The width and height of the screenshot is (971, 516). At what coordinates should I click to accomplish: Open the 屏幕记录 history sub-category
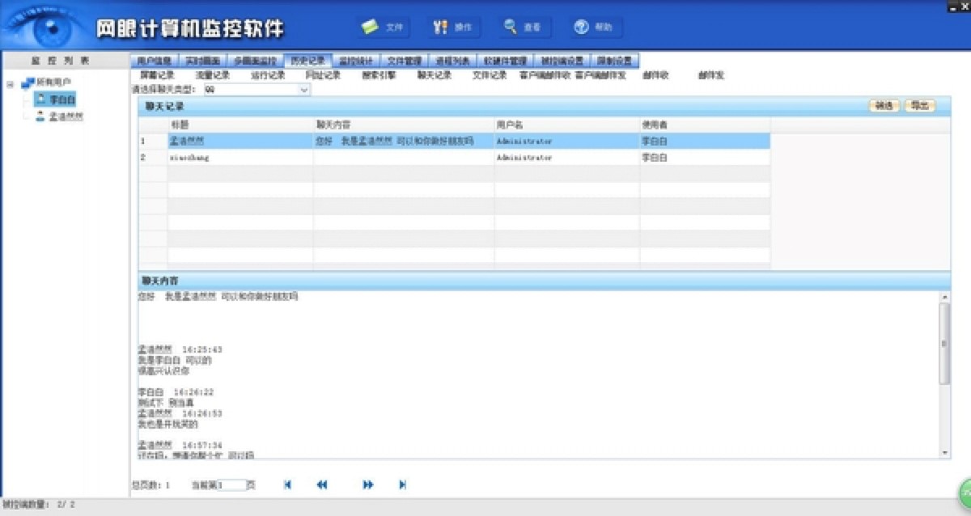[157, 75]
